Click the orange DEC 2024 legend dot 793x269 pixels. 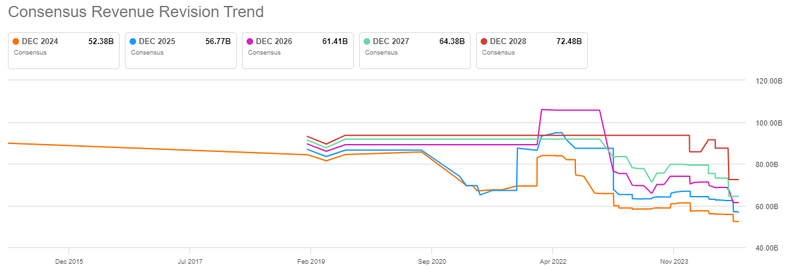click(x=16, y=41)
